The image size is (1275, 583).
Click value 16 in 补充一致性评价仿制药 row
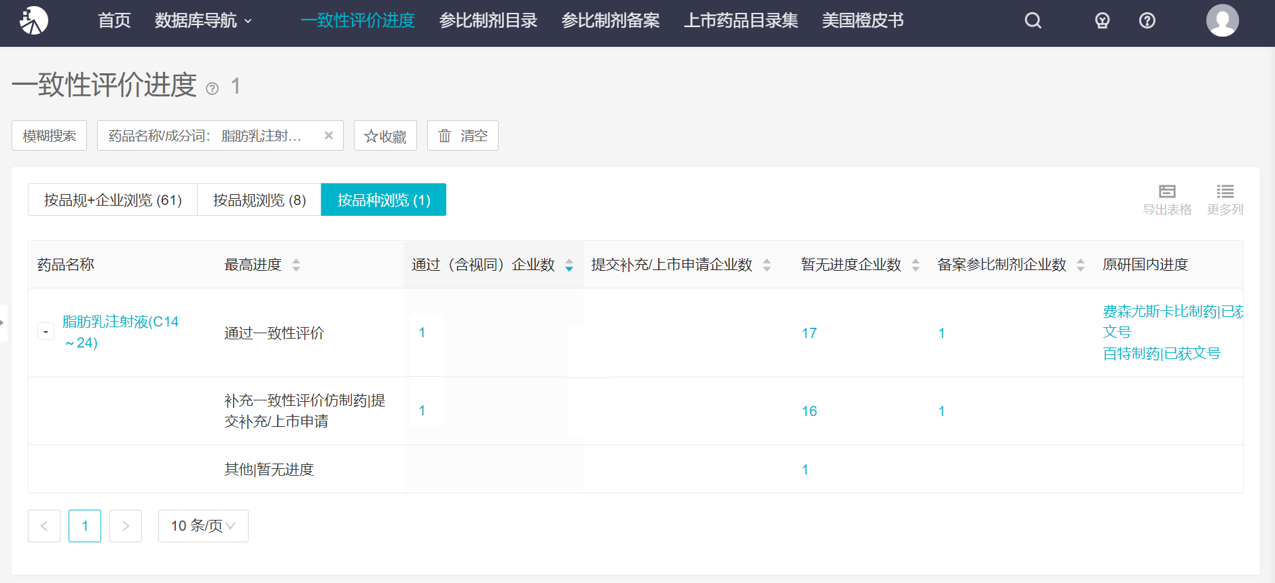coord(809,411)
